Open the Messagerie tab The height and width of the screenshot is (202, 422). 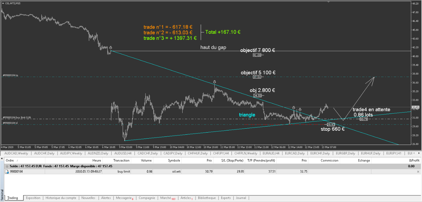125,198
